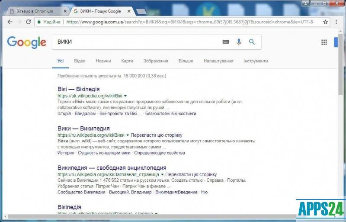Switch to the Зображення results tab

[156, 61]
